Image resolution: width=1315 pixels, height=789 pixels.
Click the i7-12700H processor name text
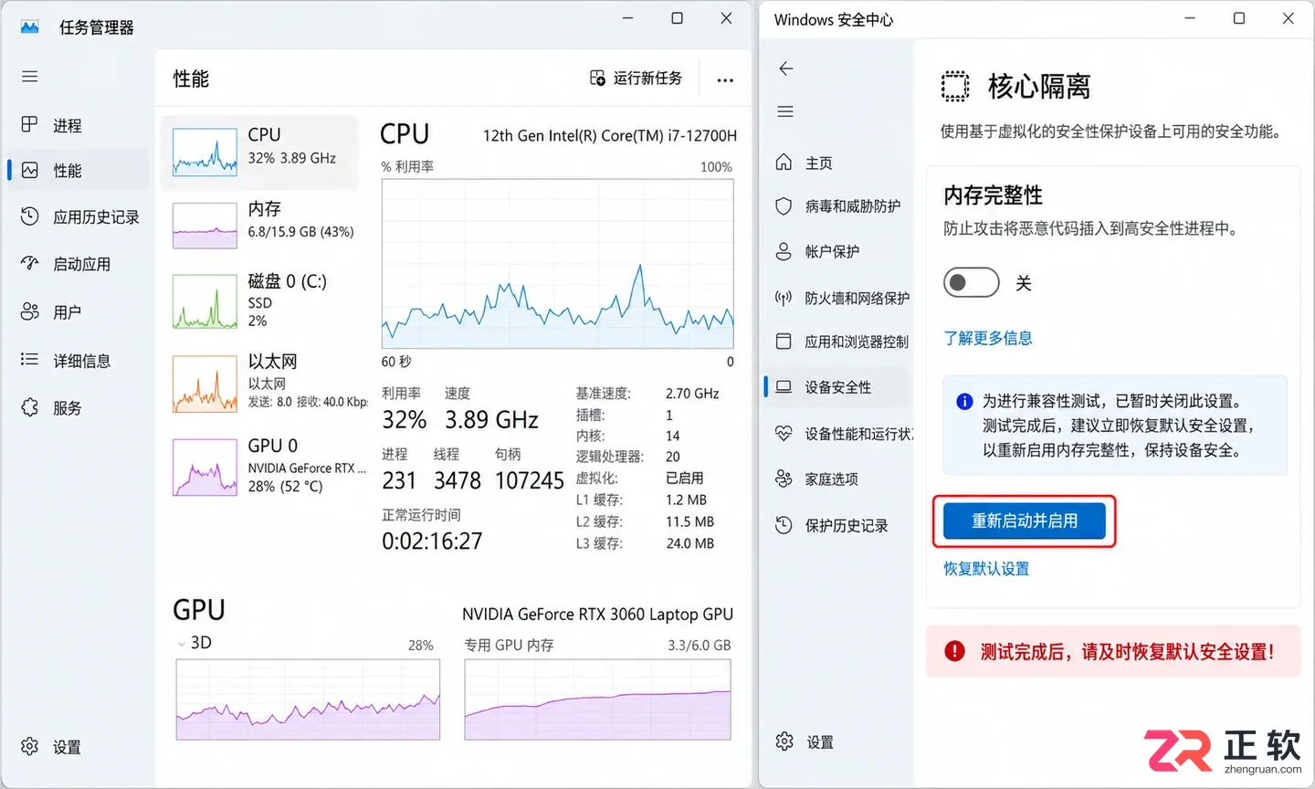pyautogui.click(x=610, y=135)
